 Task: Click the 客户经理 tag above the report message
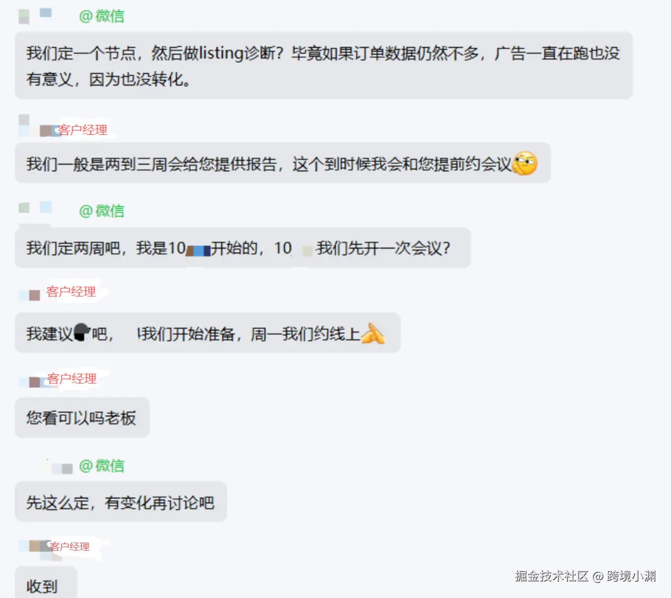point(82,130)
